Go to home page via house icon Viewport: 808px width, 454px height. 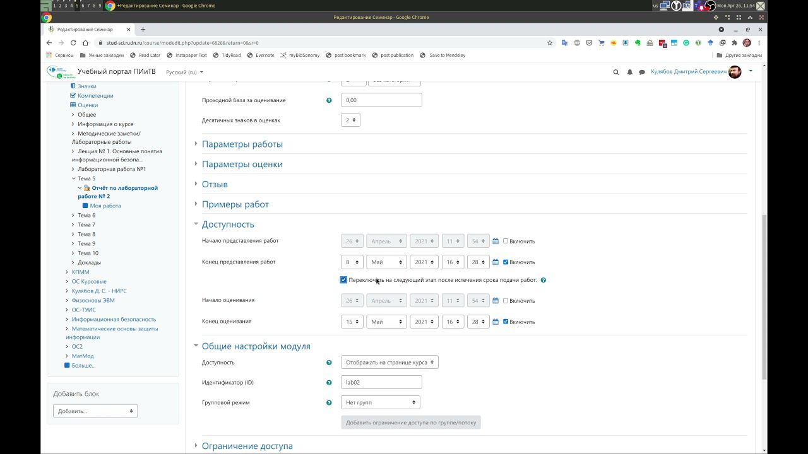click(x=85, y=43)
